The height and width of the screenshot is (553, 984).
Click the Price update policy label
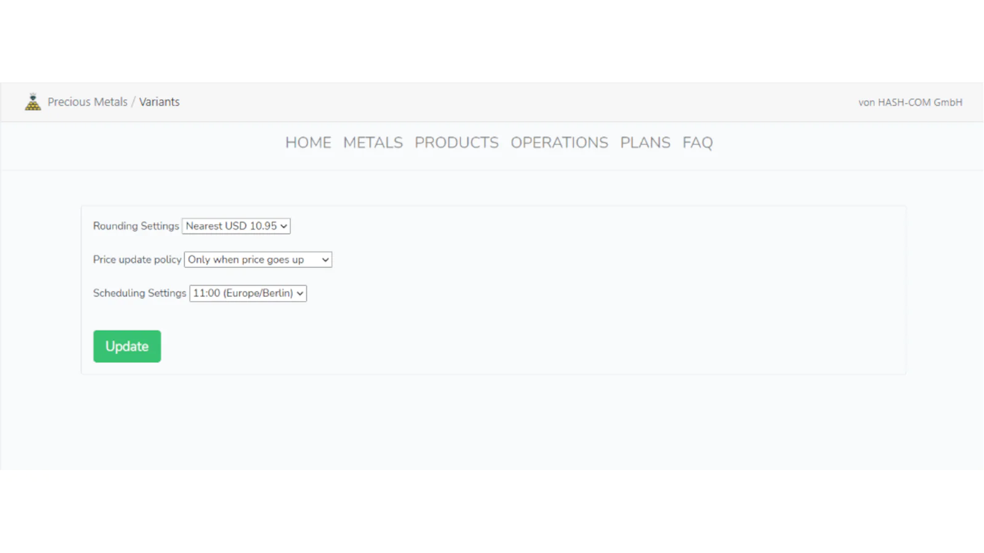(x=137, y=260)
